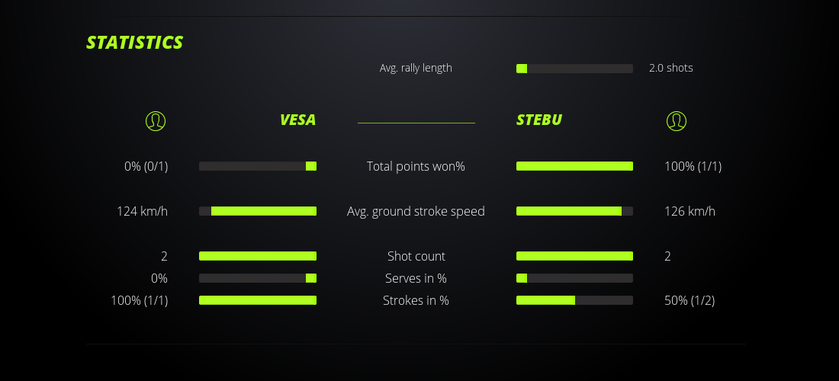Click STEBU's Shot count bar
Screen dimensions: 839x381
pos(574,256)
